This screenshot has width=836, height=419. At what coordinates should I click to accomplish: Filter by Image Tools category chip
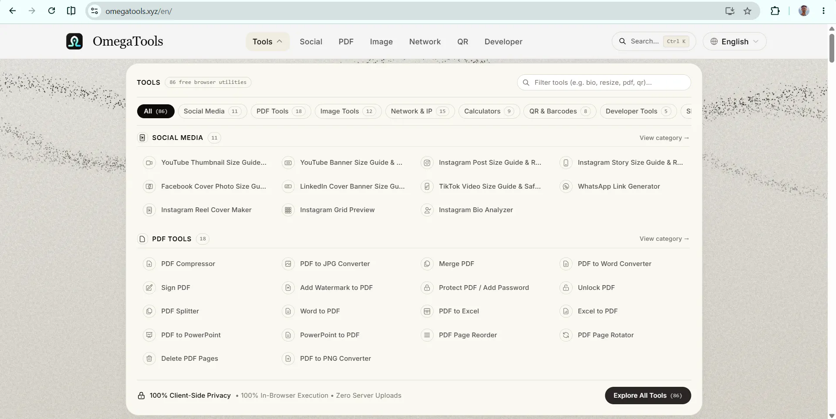348,111
